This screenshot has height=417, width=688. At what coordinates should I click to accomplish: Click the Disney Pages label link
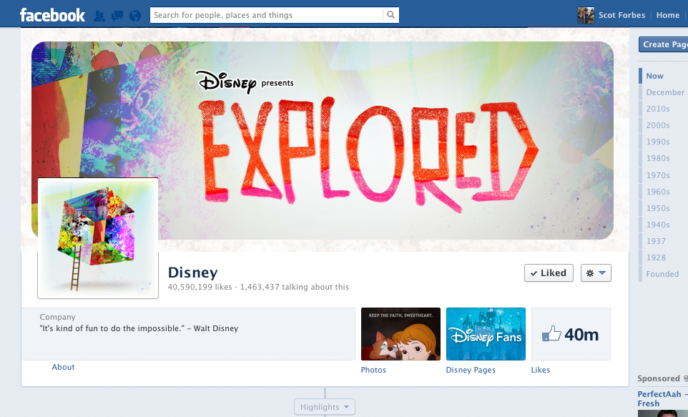pos(471,370)
